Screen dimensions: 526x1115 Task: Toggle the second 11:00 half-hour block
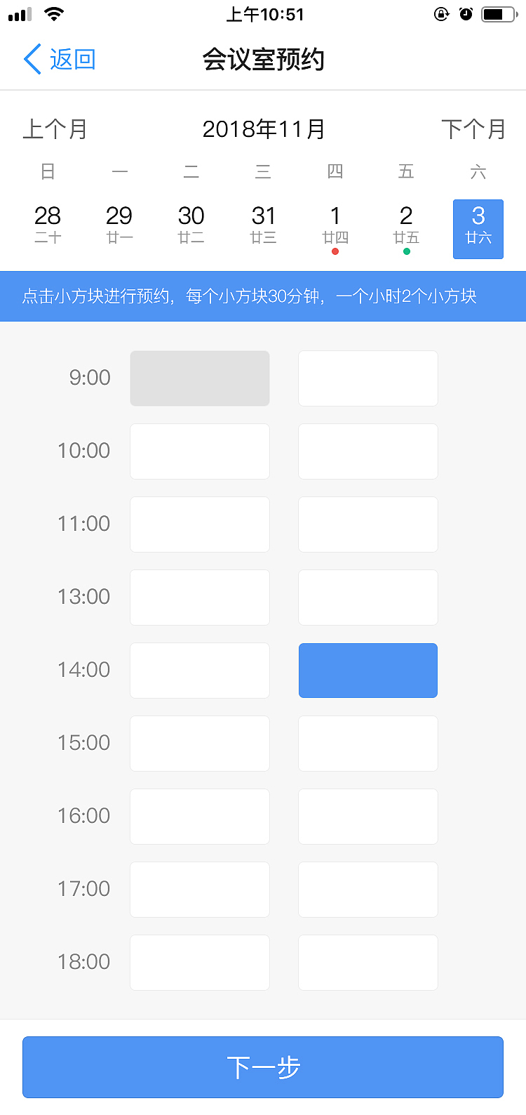368,524
